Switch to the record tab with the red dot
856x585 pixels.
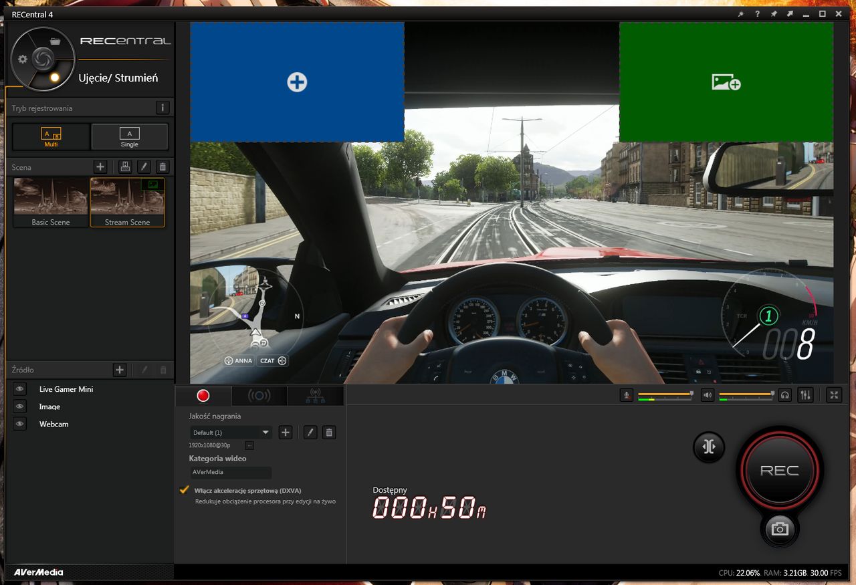(203, 396)
